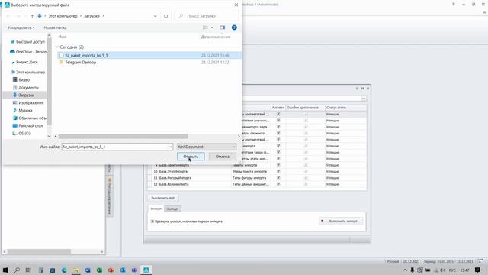Viewport: 488px width, 275px height.
Task: Select OS (C:) drive in navigation pane
Action: [21, 133]
